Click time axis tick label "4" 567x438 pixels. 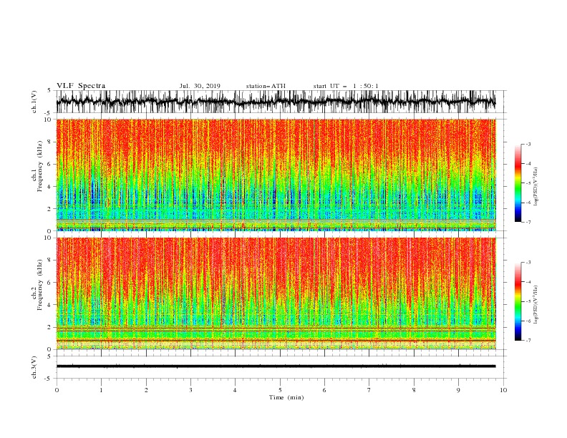coord(235,390)
